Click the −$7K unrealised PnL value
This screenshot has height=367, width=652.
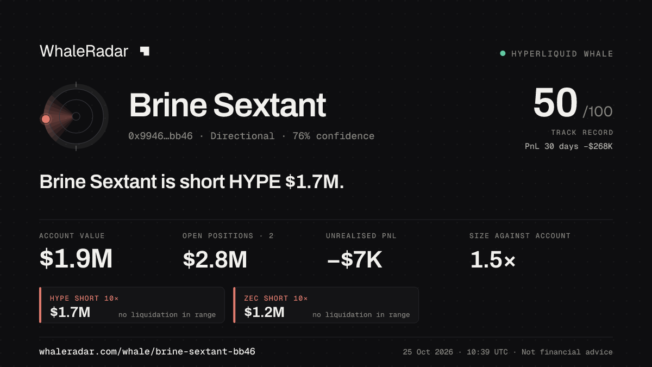pos(354,259)
